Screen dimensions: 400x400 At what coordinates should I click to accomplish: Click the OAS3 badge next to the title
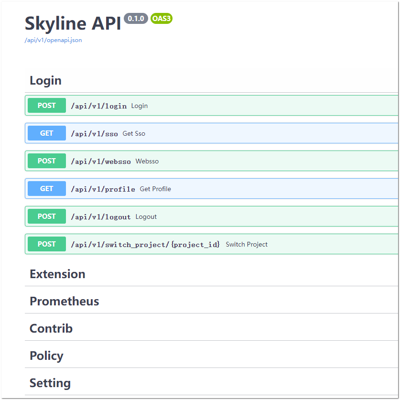pyautogui.click(x=161, y=19)
